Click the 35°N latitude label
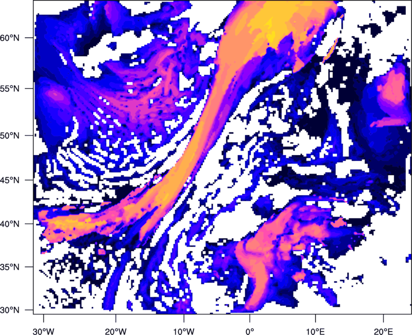This screenshot has height=335, width=412. [x=10, y=267]
